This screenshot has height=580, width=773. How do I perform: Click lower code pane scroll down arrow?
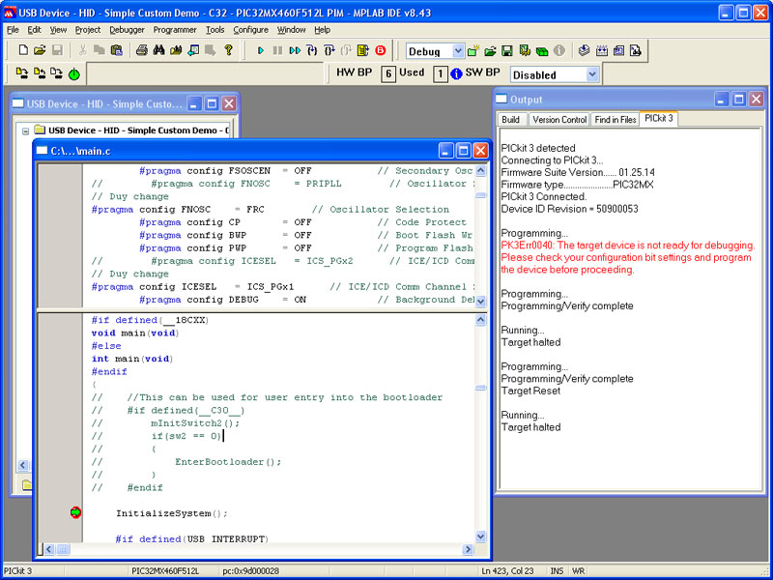click(x=480, y=536)
